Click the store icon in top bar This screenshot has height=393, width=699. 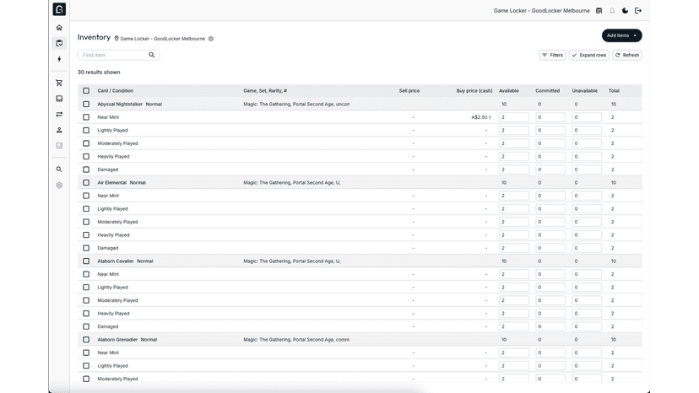coord(599,11)
